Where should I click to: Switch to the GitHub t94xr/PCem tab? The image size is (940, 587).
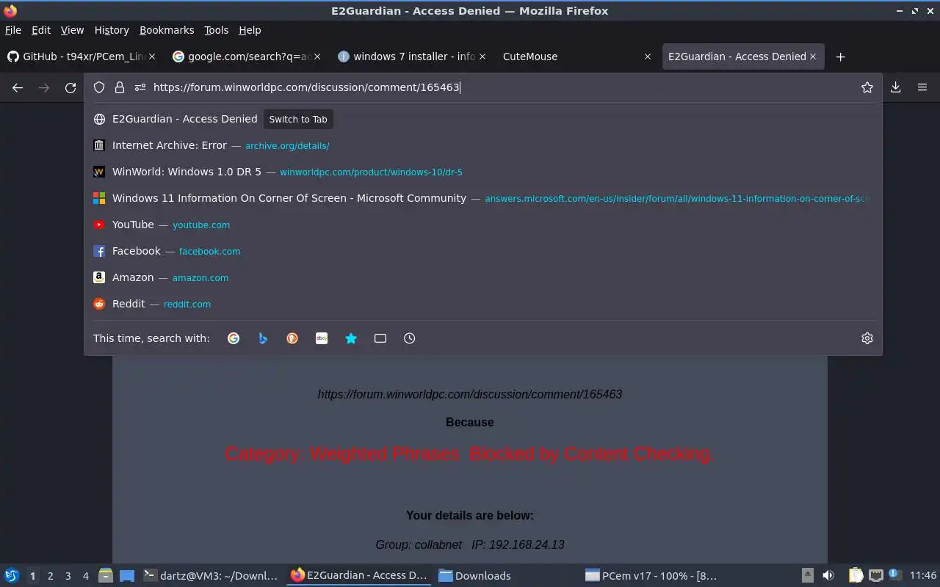pyautogui.click(x=82, y=56)
